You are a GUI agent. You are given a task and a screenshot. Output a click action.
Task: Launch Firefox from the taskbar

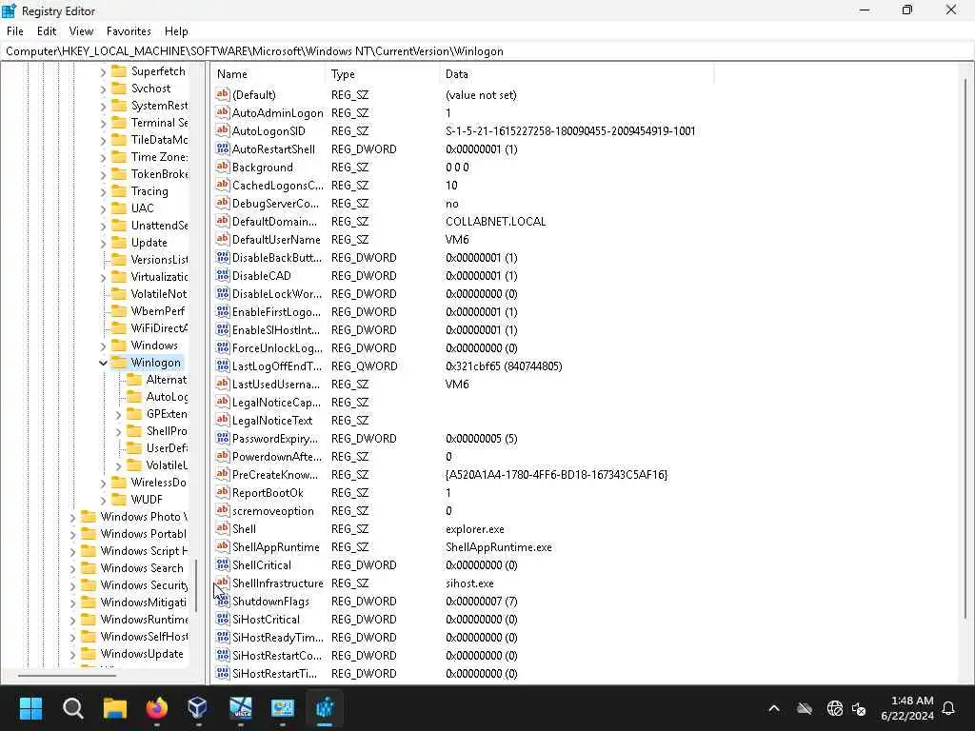(157, 708)
